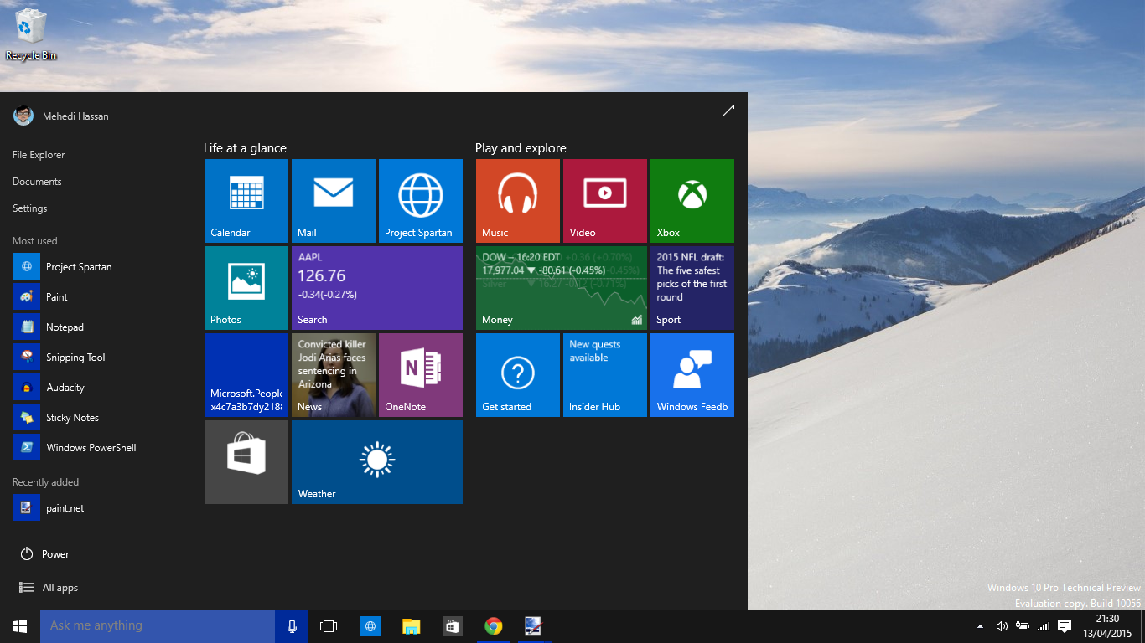Viewport: 1145px width, 643px height.
Task: Open File Explorer link in Start menu
Action: pyautogui.click(x=39, y=155)
